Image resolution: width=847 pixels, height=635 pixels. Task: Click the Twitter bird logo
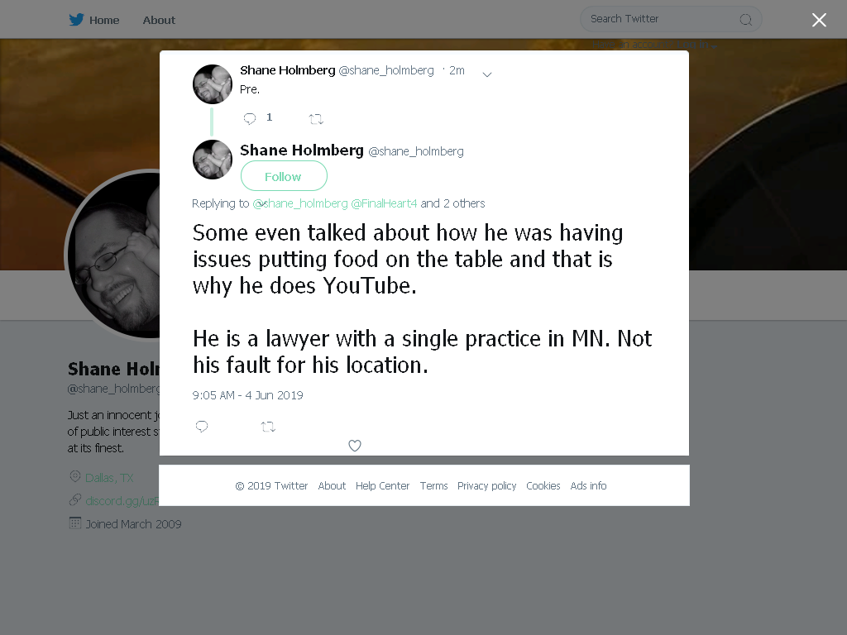76,20
